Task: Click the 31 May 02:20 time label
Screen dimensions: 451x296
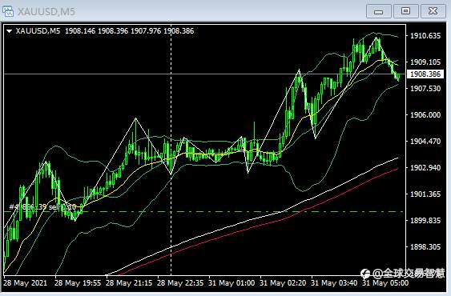Action: click(x=283, y=283)
